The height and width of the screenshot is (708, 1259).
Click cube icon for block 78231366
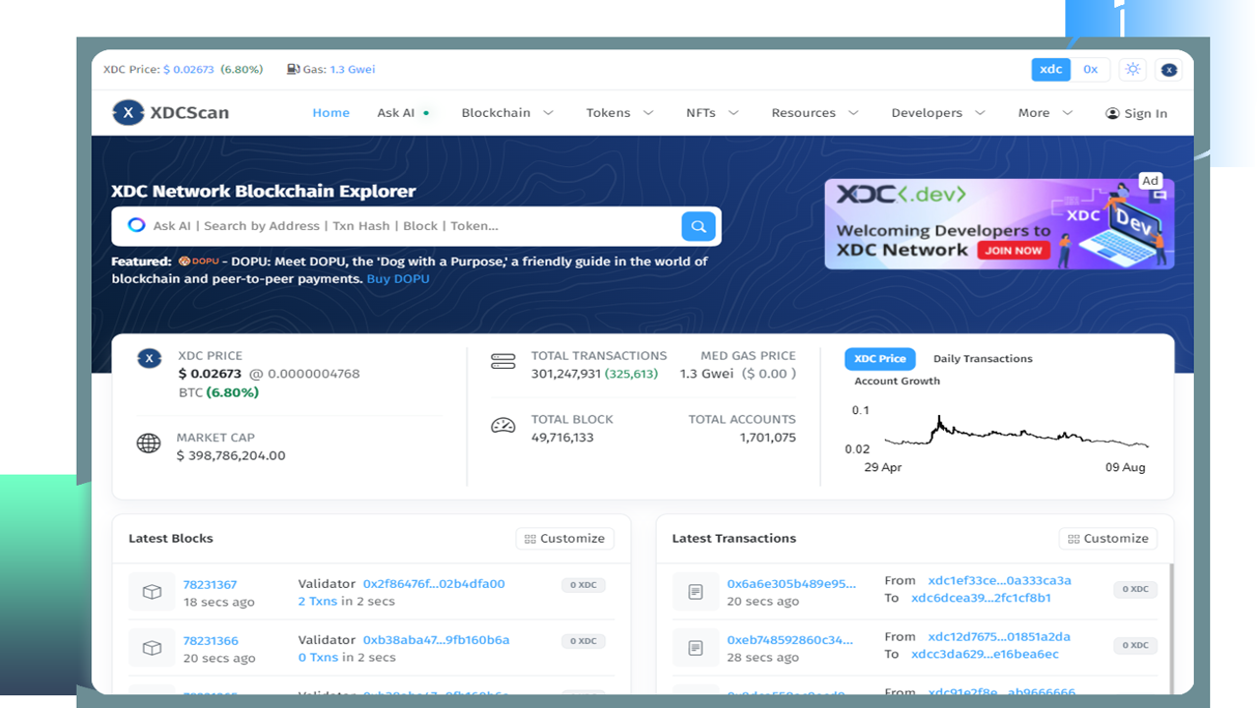(x=151, y=648)
